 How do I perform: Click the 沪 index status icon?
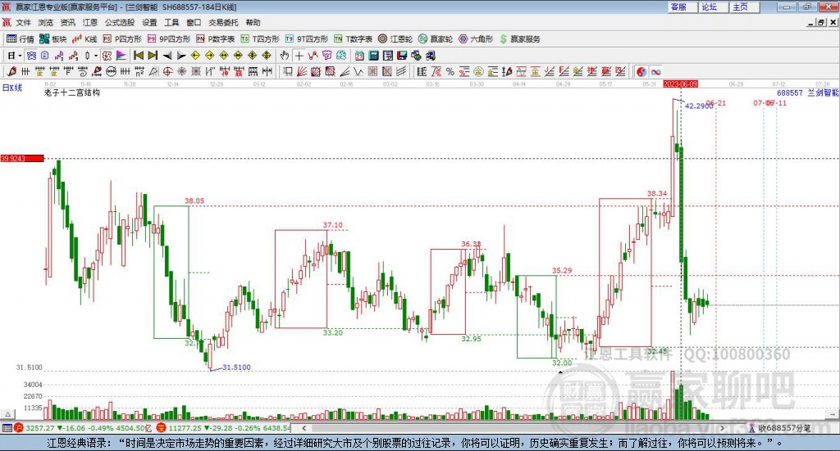[x=19, y=428]
